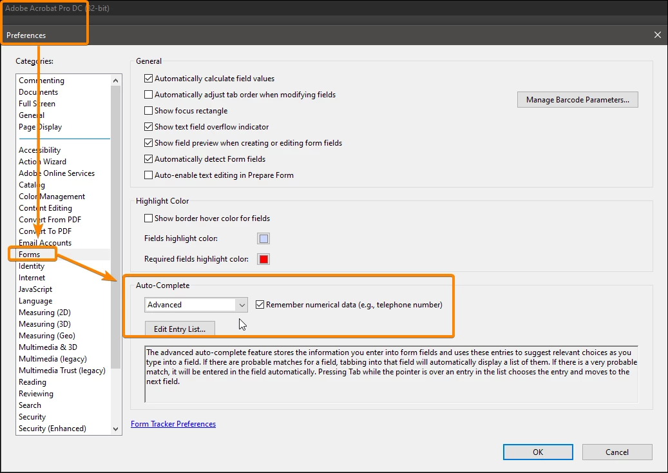
Task: Click the categories list down scroll arrow
Action: coord(115,429)
